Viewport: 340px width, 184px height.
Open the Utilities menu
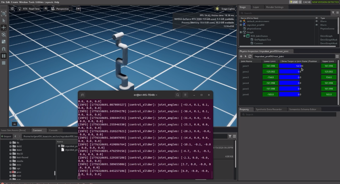(x=39, y=2)
